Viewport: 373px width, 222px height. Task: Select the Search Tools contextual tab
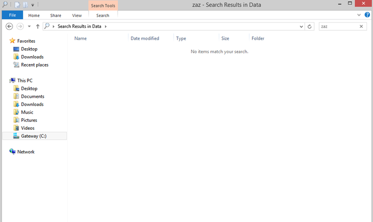[x=103, y=5]
